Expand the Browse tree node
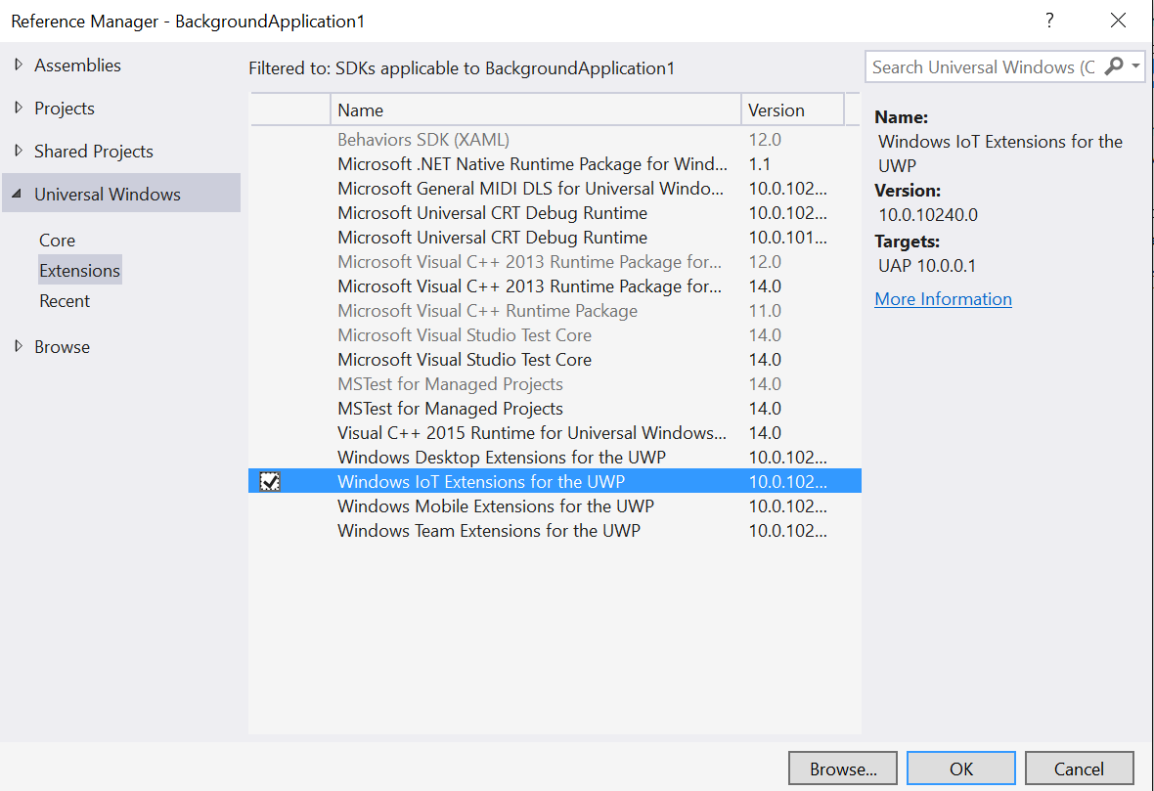The width and height of the screenshot is (1154, 791). click(19, 346)
